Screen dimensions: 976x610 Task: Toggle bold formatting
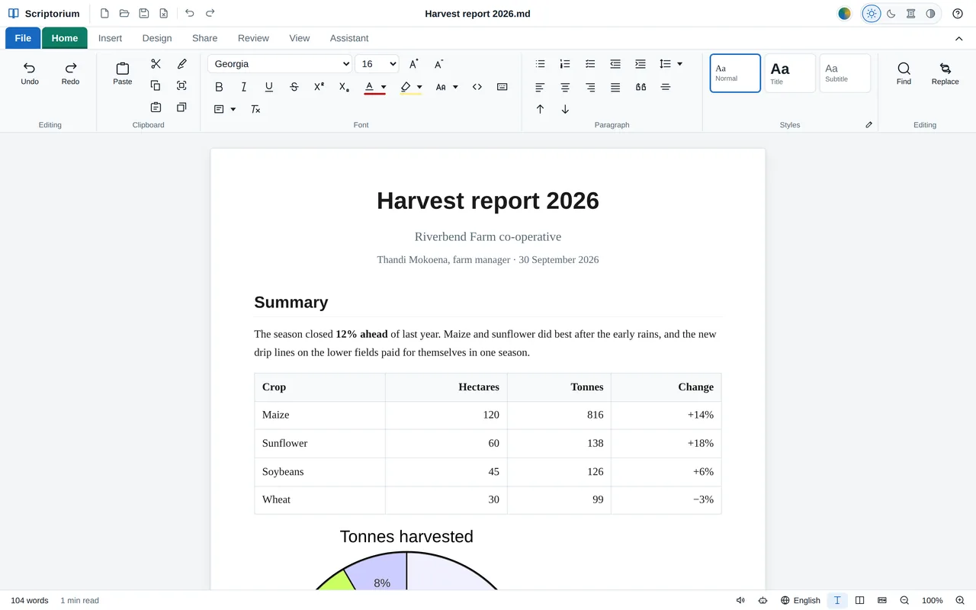219,87
